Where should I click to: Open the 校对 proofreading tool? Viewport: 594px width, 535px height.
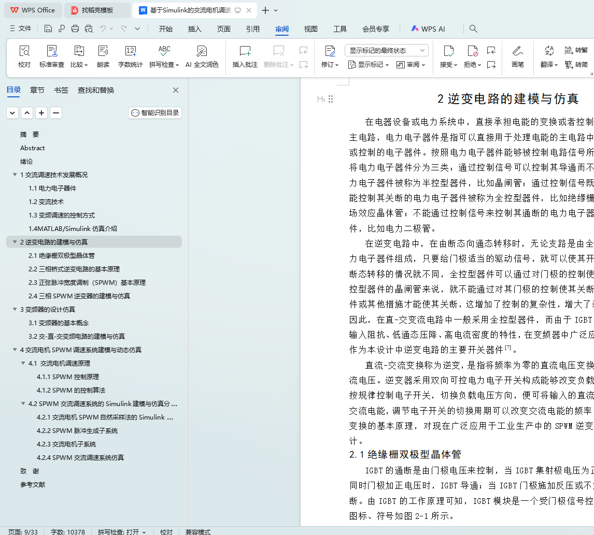click(x=24, y=56)
